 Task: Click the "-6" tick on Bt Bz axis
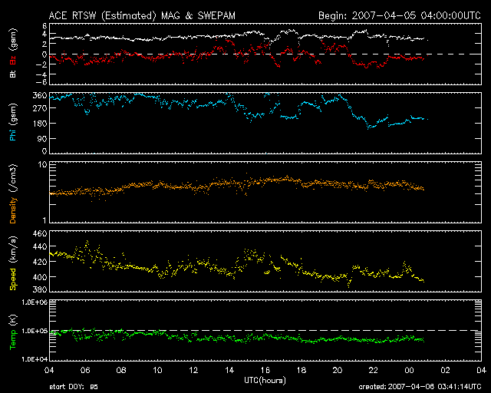41,82
